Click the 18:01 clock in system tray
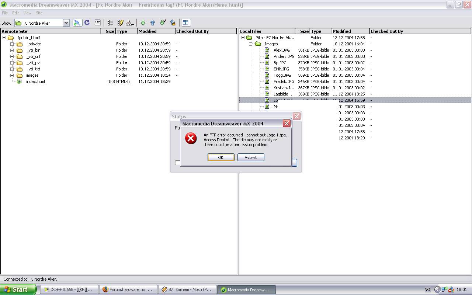Image resolution: width=472 pixels, height=295 pixels. pyautogui.click(x=462, y=289)
